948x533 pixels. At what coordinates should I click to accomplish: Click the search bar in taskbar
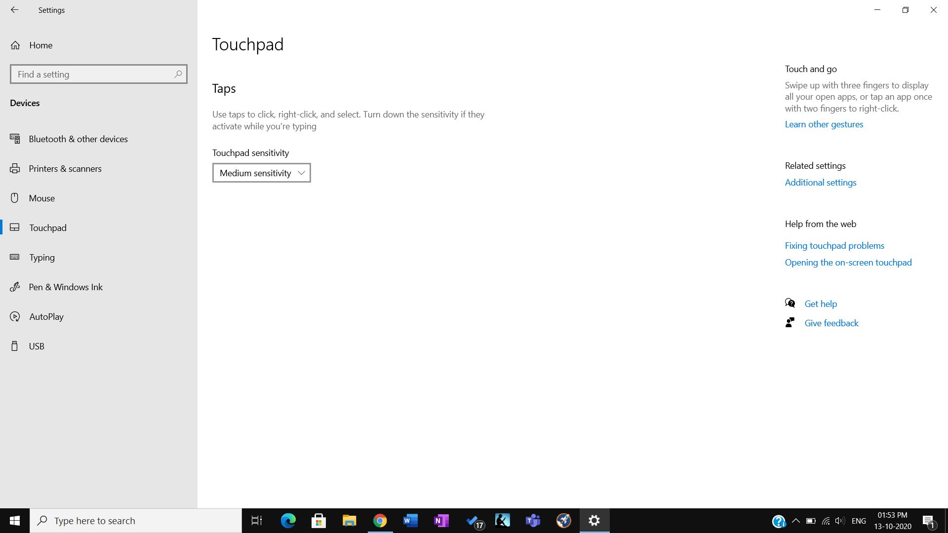point(135,521)
